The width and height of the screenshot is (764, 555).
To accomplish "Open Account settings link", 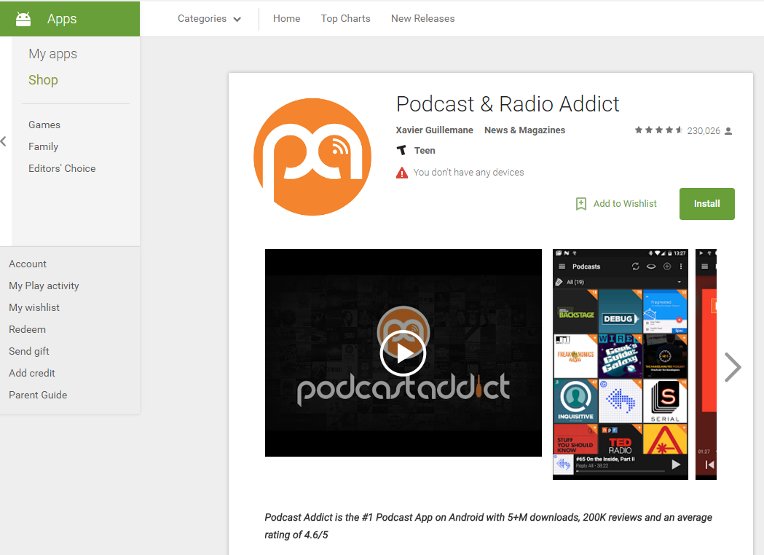I will 28,264.
